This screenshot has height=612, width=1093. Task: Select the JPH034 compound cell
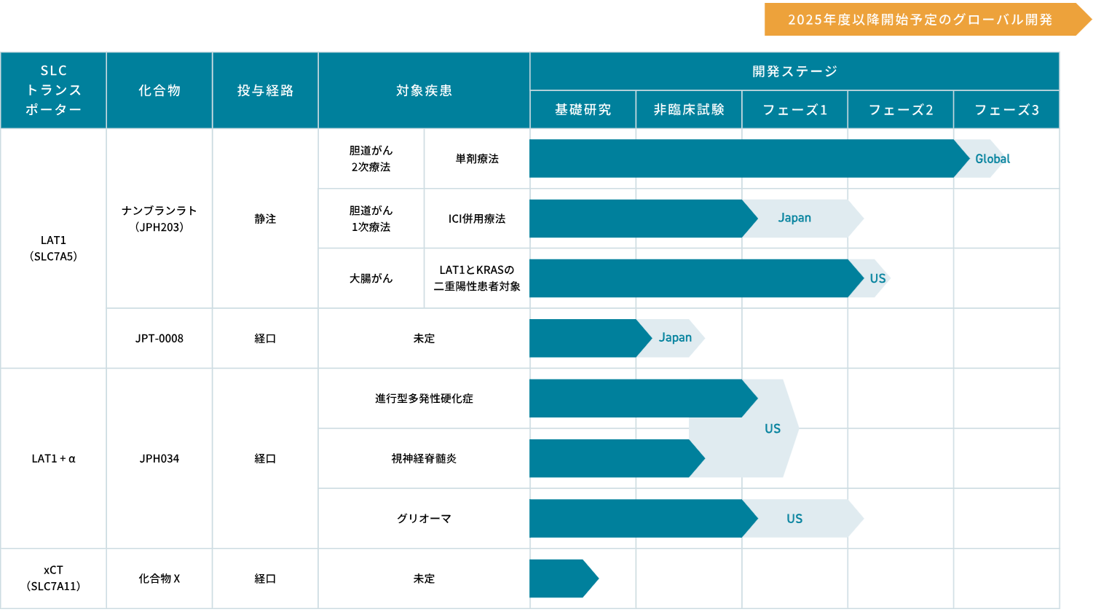[159, 458]
